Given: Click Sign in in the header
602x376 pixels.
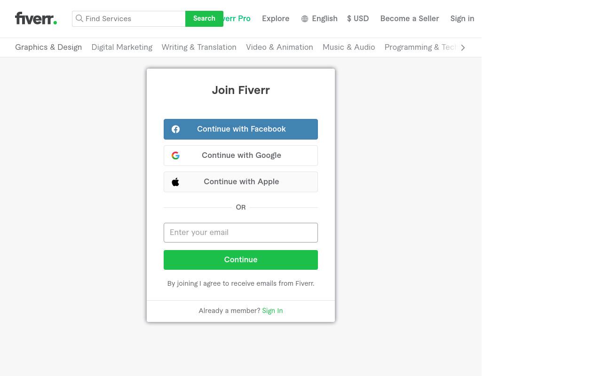Looking at the screenshot, I should click(462, 19).
